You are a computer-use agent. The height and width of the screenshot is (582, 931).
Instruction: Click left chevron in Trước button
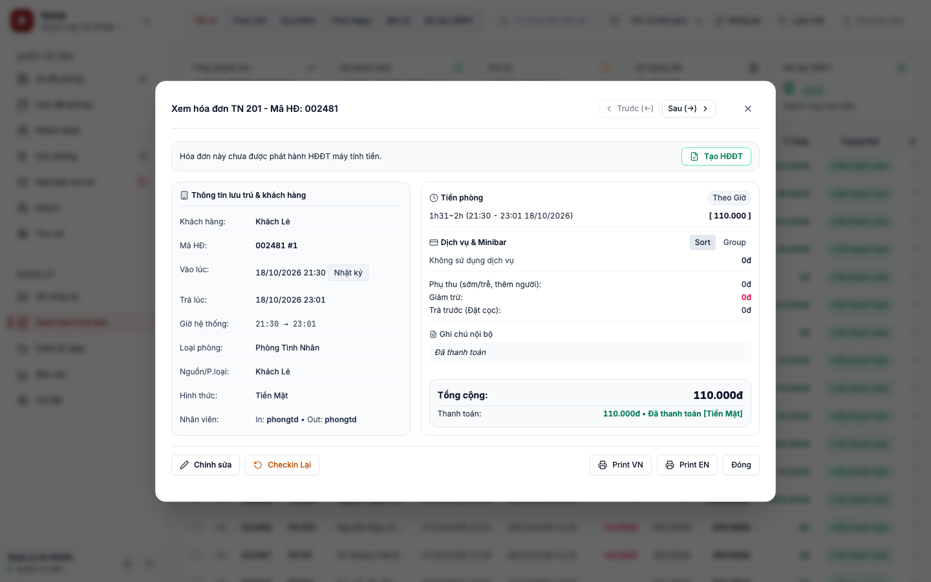609,109
